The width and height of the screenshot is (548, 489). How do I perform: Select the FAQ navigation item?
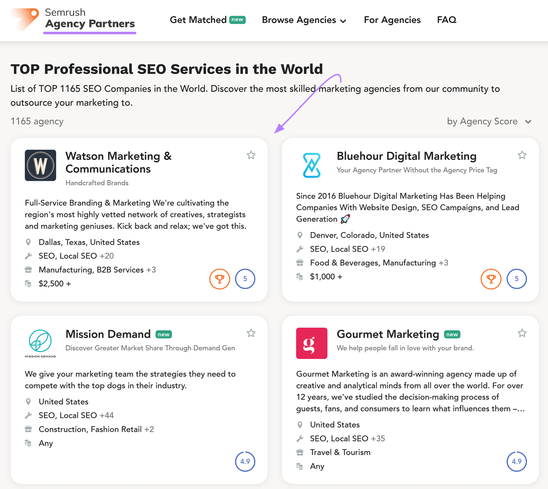click(446, 20)
